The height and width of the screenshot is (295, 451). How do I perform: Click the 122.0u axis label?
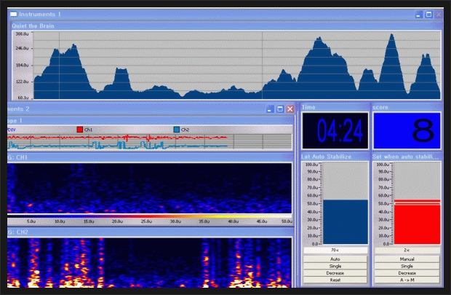tap(22, 82)
